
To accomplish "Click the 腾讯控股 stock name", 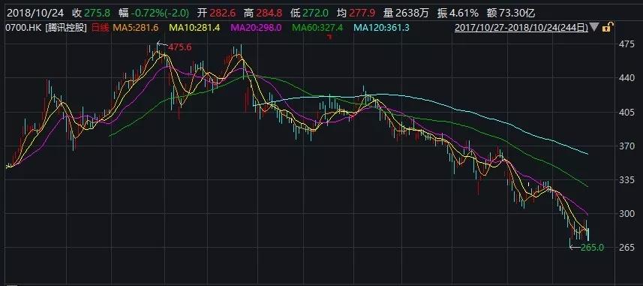I will 65,28.
